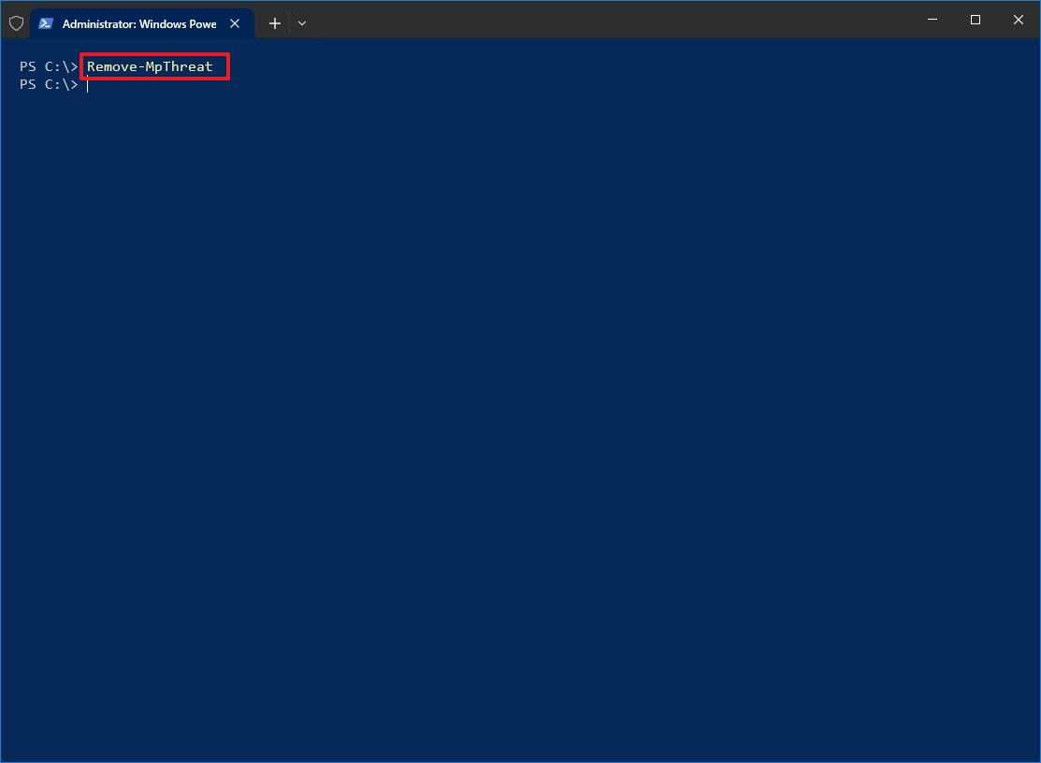This screenshot has height=763, width=1041.
Task: Maximize the Windows Terminal window
Action: click(976, 20)
